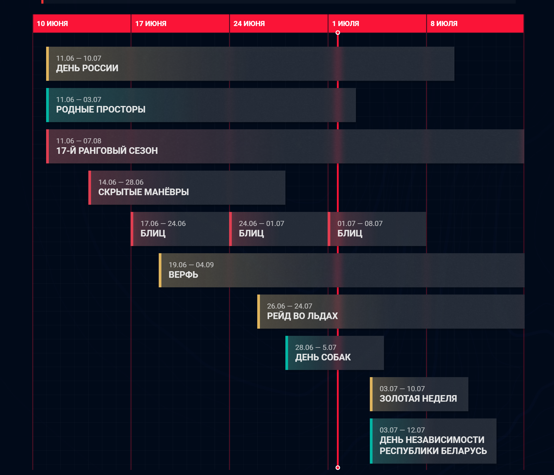
Task: Open the 17-й ранговый сезон event
Action: click(284, 146)
